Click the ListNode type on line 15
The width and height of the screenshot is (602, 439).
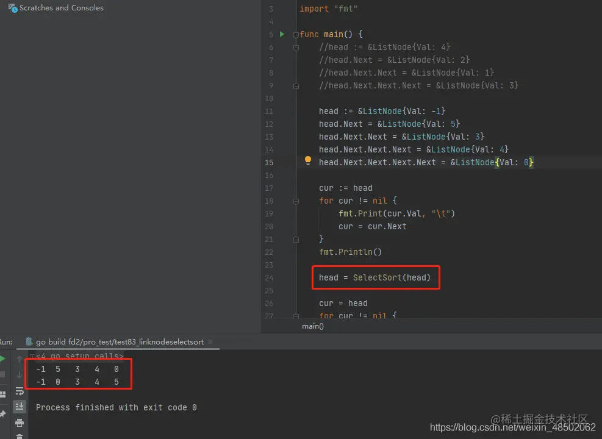475,162
